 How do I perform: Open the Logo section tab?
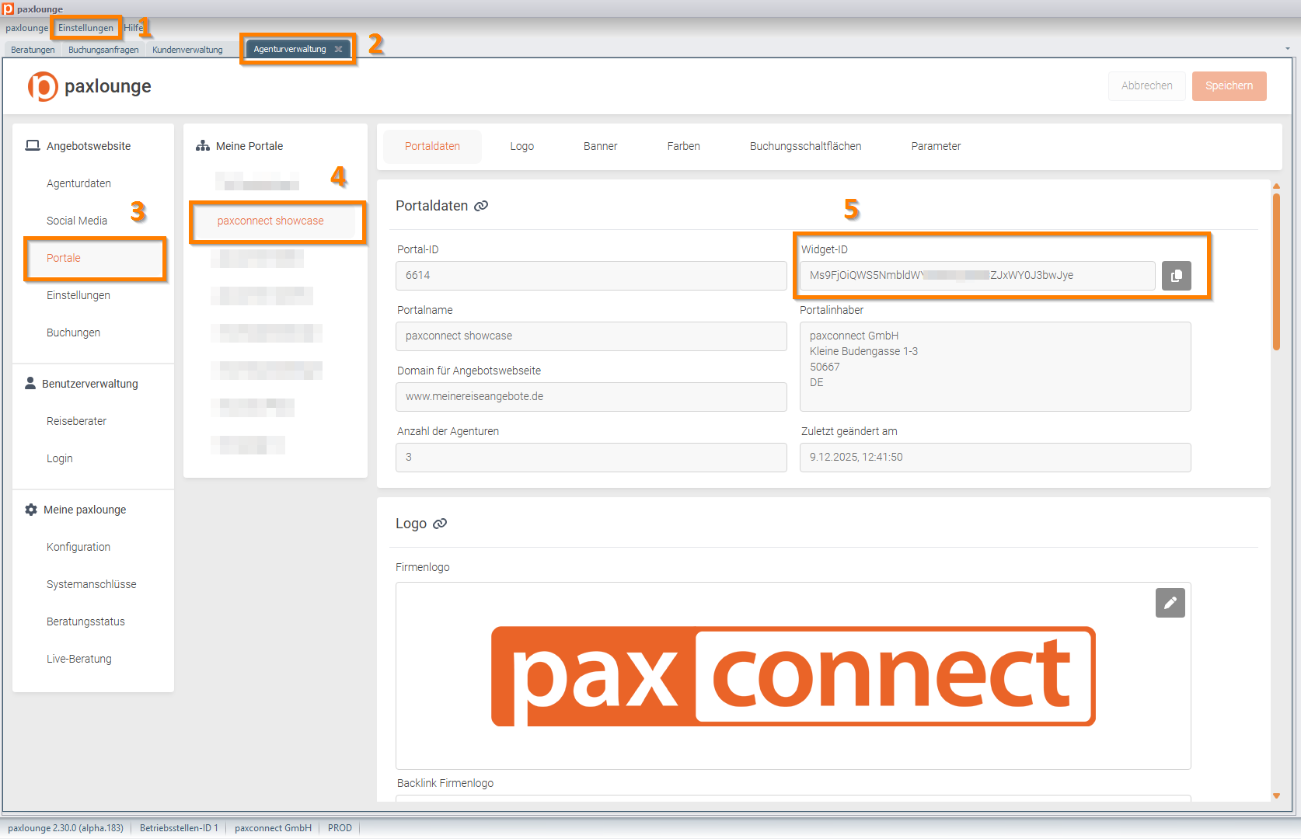pos(521,146)
